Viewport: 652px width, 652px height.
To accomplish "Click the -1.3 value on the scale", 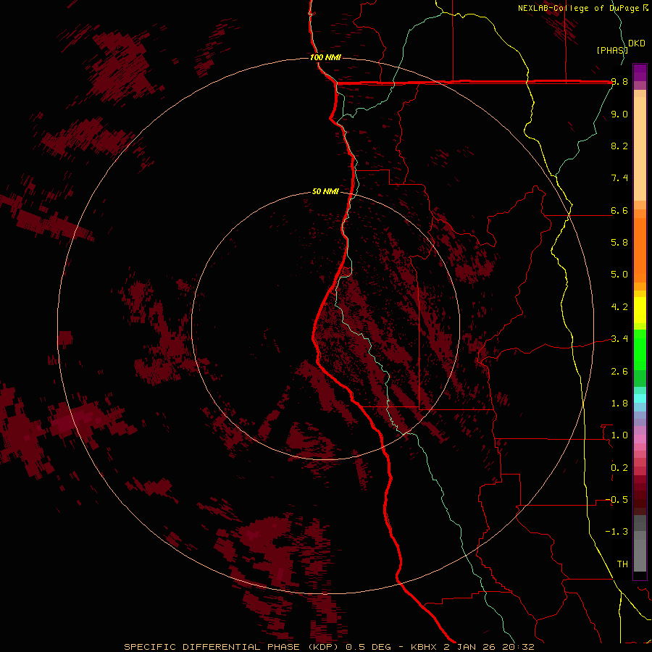I will [x=617, y=532].
